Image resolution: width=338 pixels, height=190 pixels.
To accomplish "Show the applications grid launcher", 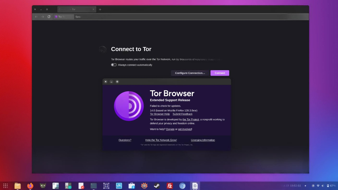I will pyautogui.click(x=5, y=186).
